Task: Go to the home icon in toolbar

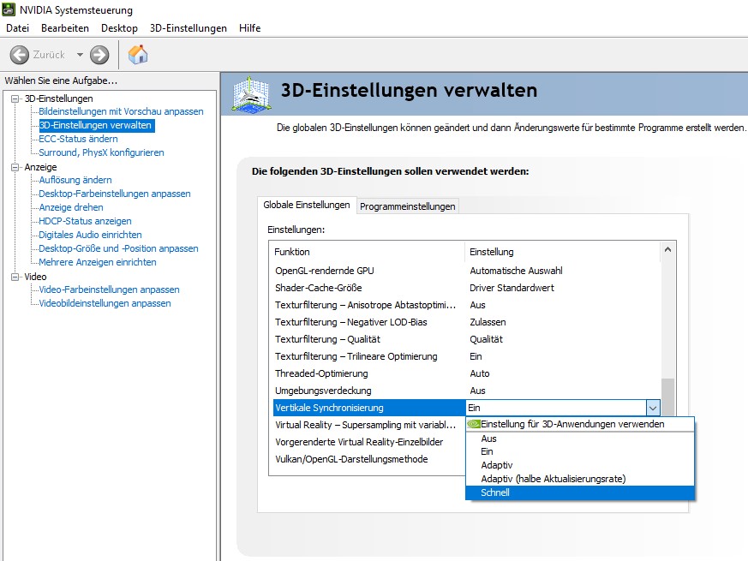Action: click(138, 54)
